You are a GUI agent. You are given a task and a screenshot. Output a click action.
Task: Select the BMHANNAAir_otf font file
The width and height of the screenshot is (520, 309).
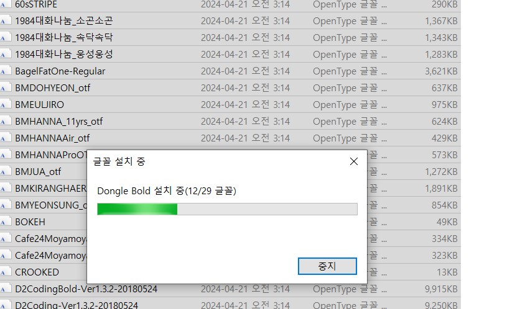pyautogui.click(x=52, y=138)
